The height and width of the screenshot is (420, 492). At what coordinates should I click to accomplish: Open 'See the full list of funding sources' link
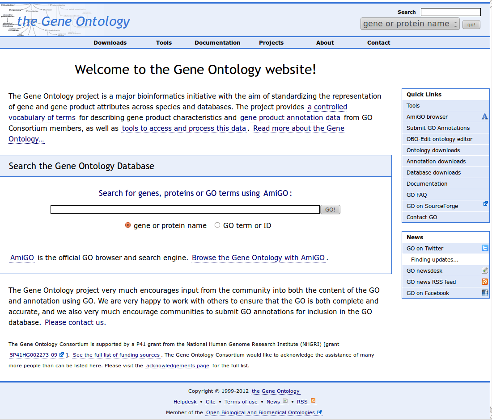tap(116, 355)
